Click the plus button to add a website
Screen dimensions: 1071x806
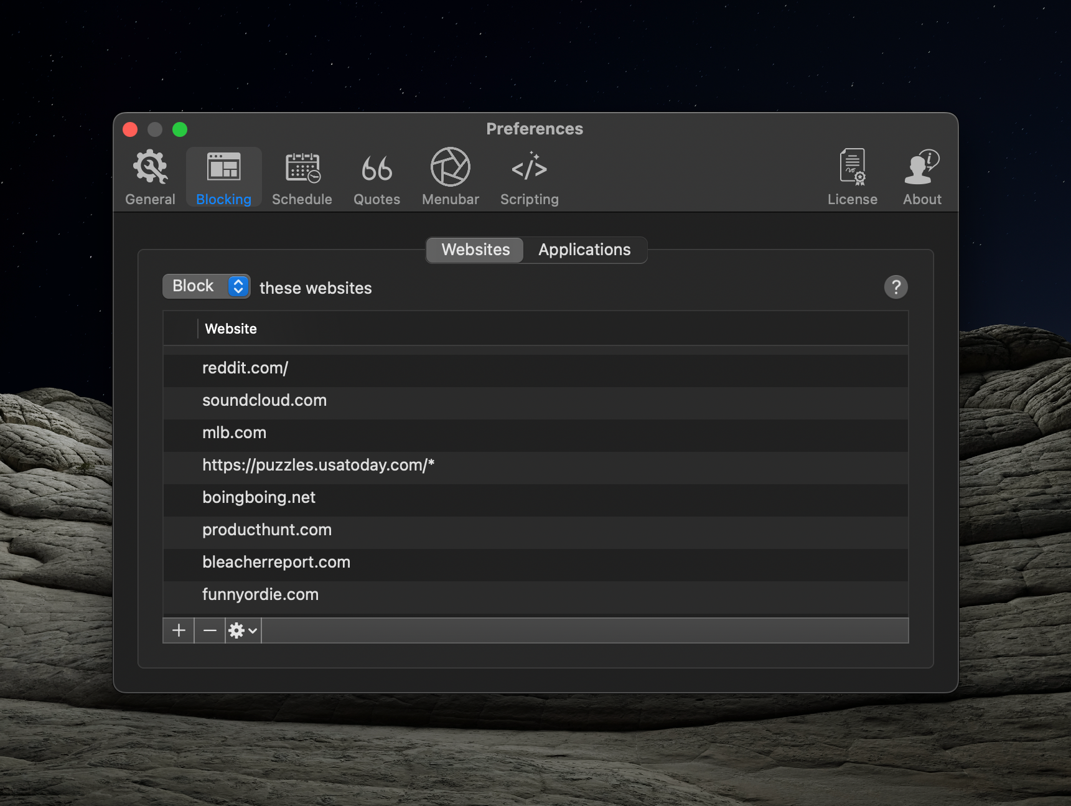(179, 630)
